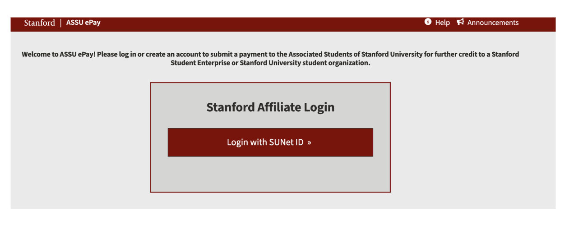Click the » chevron on the login button
Image resolution: width=583 pixels, height=229 pixels.
click(309, 142)
